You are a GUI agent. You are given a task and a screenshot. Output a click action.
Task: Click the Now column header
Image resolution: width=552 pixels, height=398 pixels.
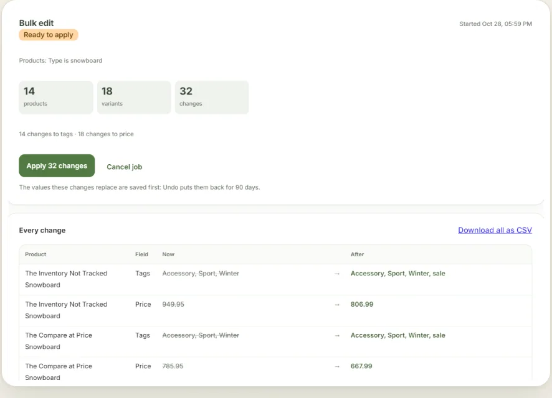tap(168, 254)
